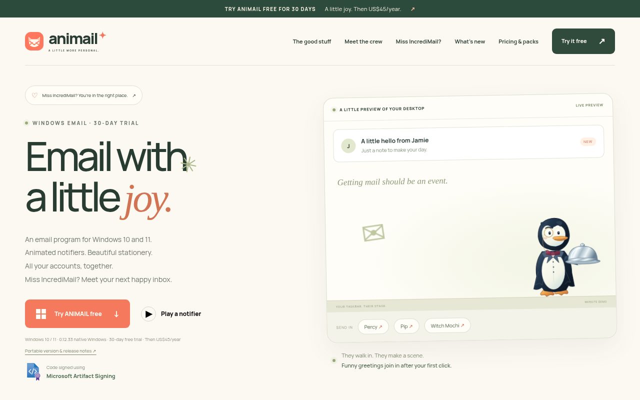Open Meet the crew nav item
The width and height of the screenshot is (640, 400).
click(363, 41)
